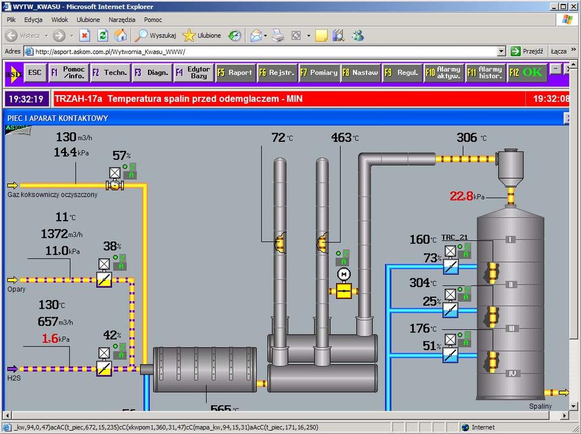581x434 pixels.
Task: Toggle the Z/A mode indicator beside 25%
Action: click(464, 293)
